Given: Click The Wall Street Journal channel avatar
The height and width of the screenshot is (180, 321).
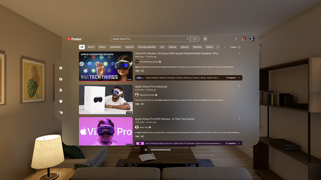Looking at the screenshot, I should pos(137,62).
